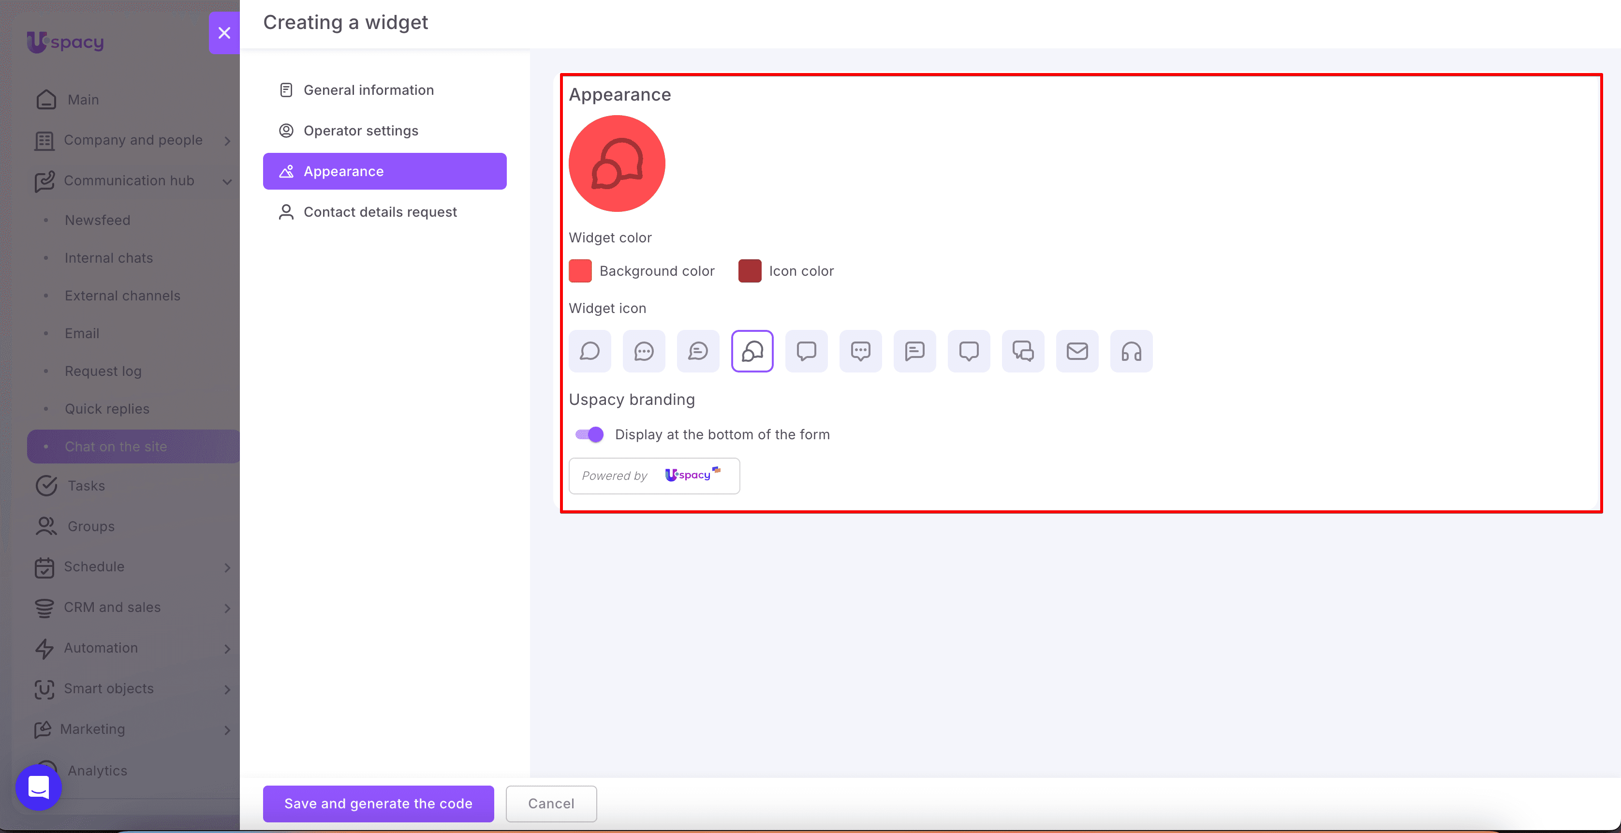Open Newsfeed in the sidebar
This screenshot has height=833, width=1621.
click(98, 221)
